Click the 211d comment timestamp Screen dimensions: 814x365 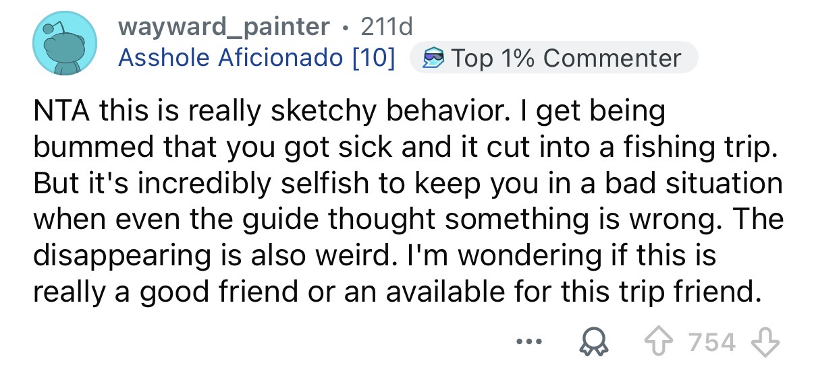[x=386, y=27]
